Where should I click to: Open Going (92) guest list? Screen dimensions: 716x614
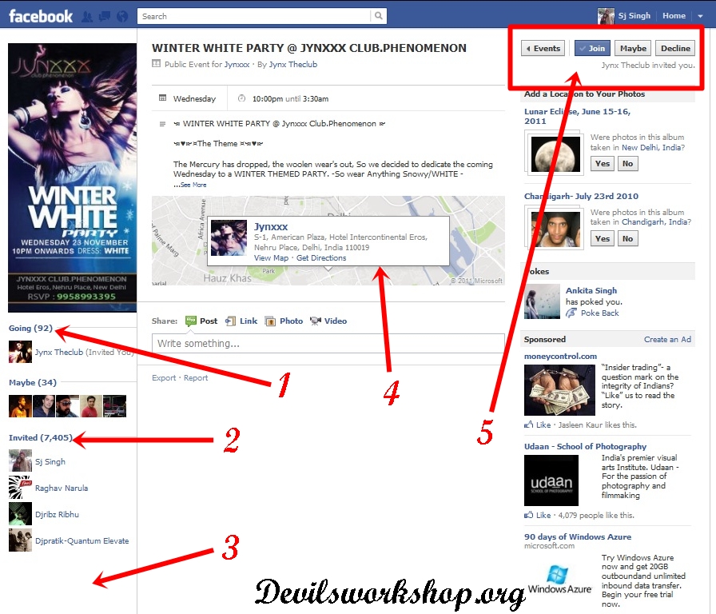pos(30,328)
